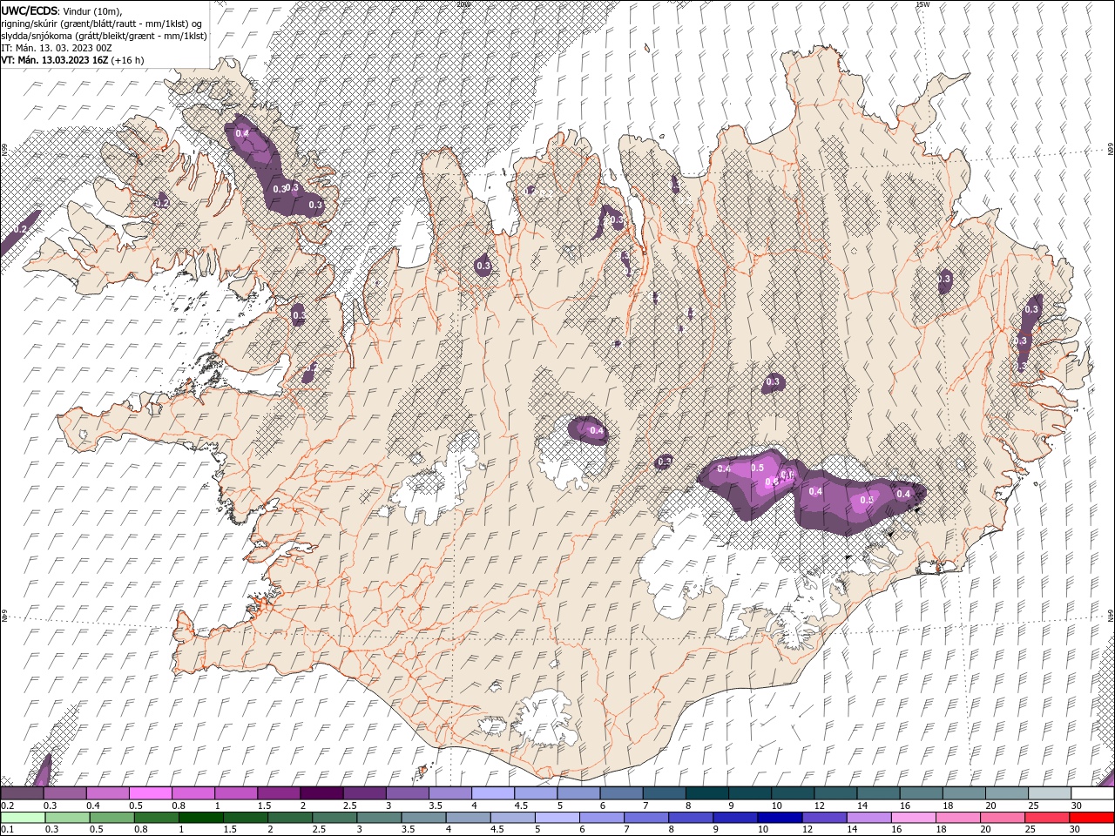Pick the darkest purple swatch labeled 2 in upper legend

pyautogui.click(x=321, y=793)
